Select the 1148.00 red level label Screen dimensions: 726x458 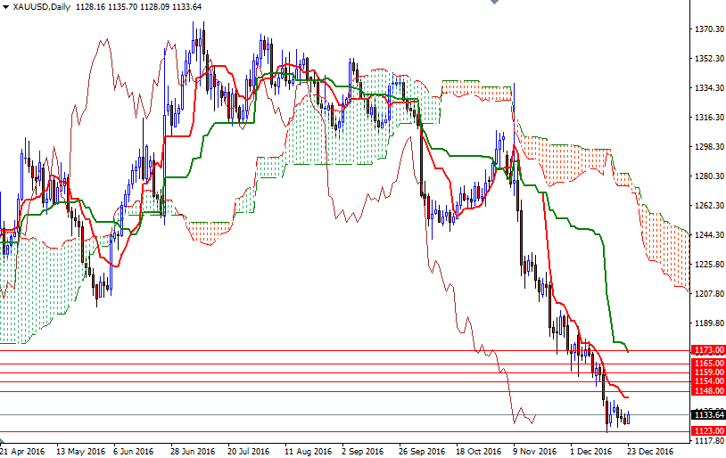click(x=708, y=391)
